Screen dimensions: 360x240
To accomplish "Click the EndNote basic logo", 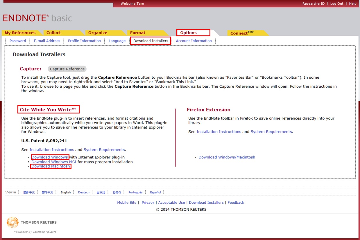I will click(37, 18).
